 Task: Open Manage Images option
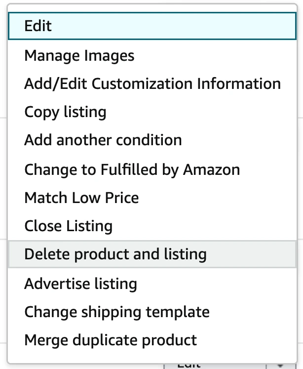coord(79,55)
